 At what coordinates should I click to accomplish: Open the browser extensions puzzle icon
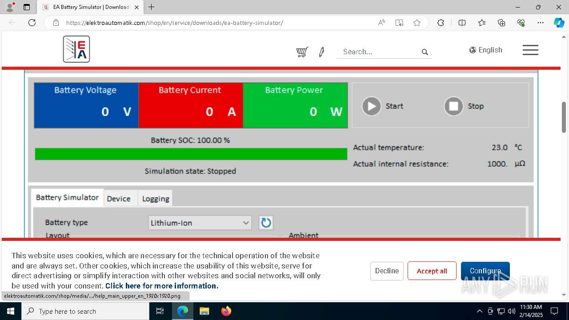click(441, 23)
